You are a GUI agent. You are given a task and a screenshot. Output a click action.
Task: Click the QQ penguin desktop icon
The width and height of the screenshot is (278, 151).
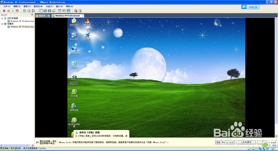pos(88,22)
